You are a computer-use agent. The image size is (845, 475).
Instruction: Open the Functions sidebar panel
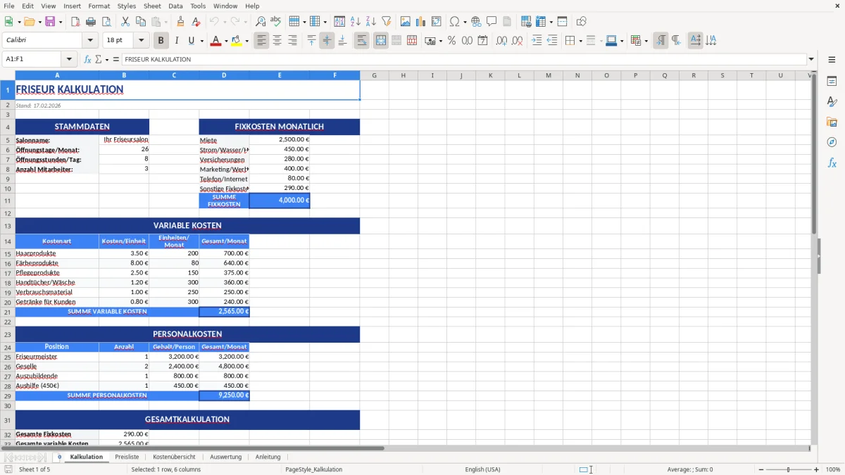pos(832,163)
